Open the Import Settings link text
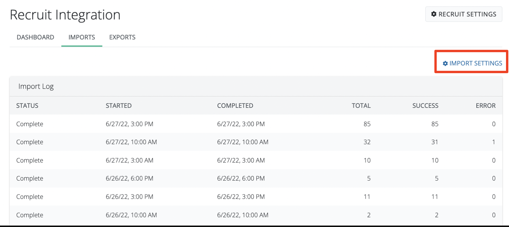This screenshot has height=227, width=509. (x=476, y=63)
